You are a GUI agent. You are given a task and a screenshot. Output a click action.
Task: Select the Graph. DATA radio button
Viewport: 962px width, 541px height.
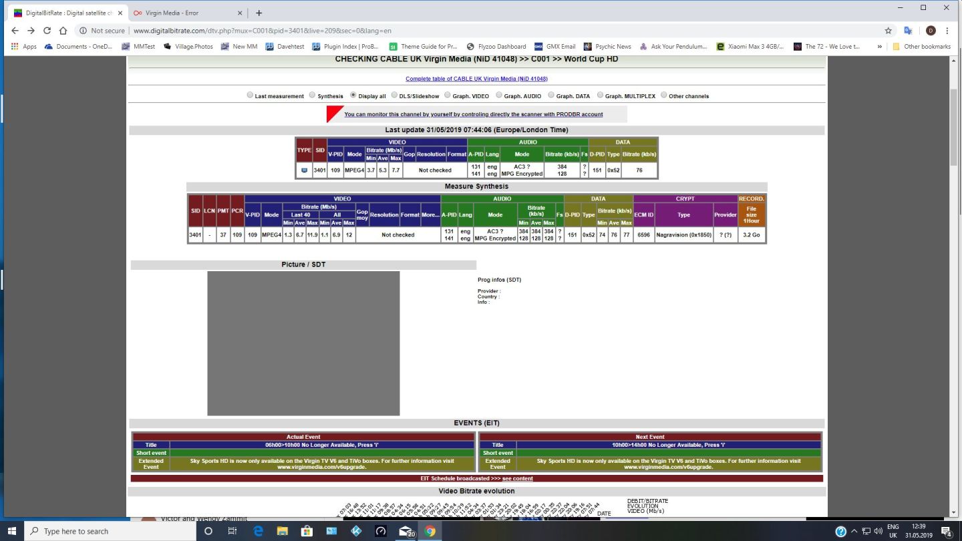550,96
